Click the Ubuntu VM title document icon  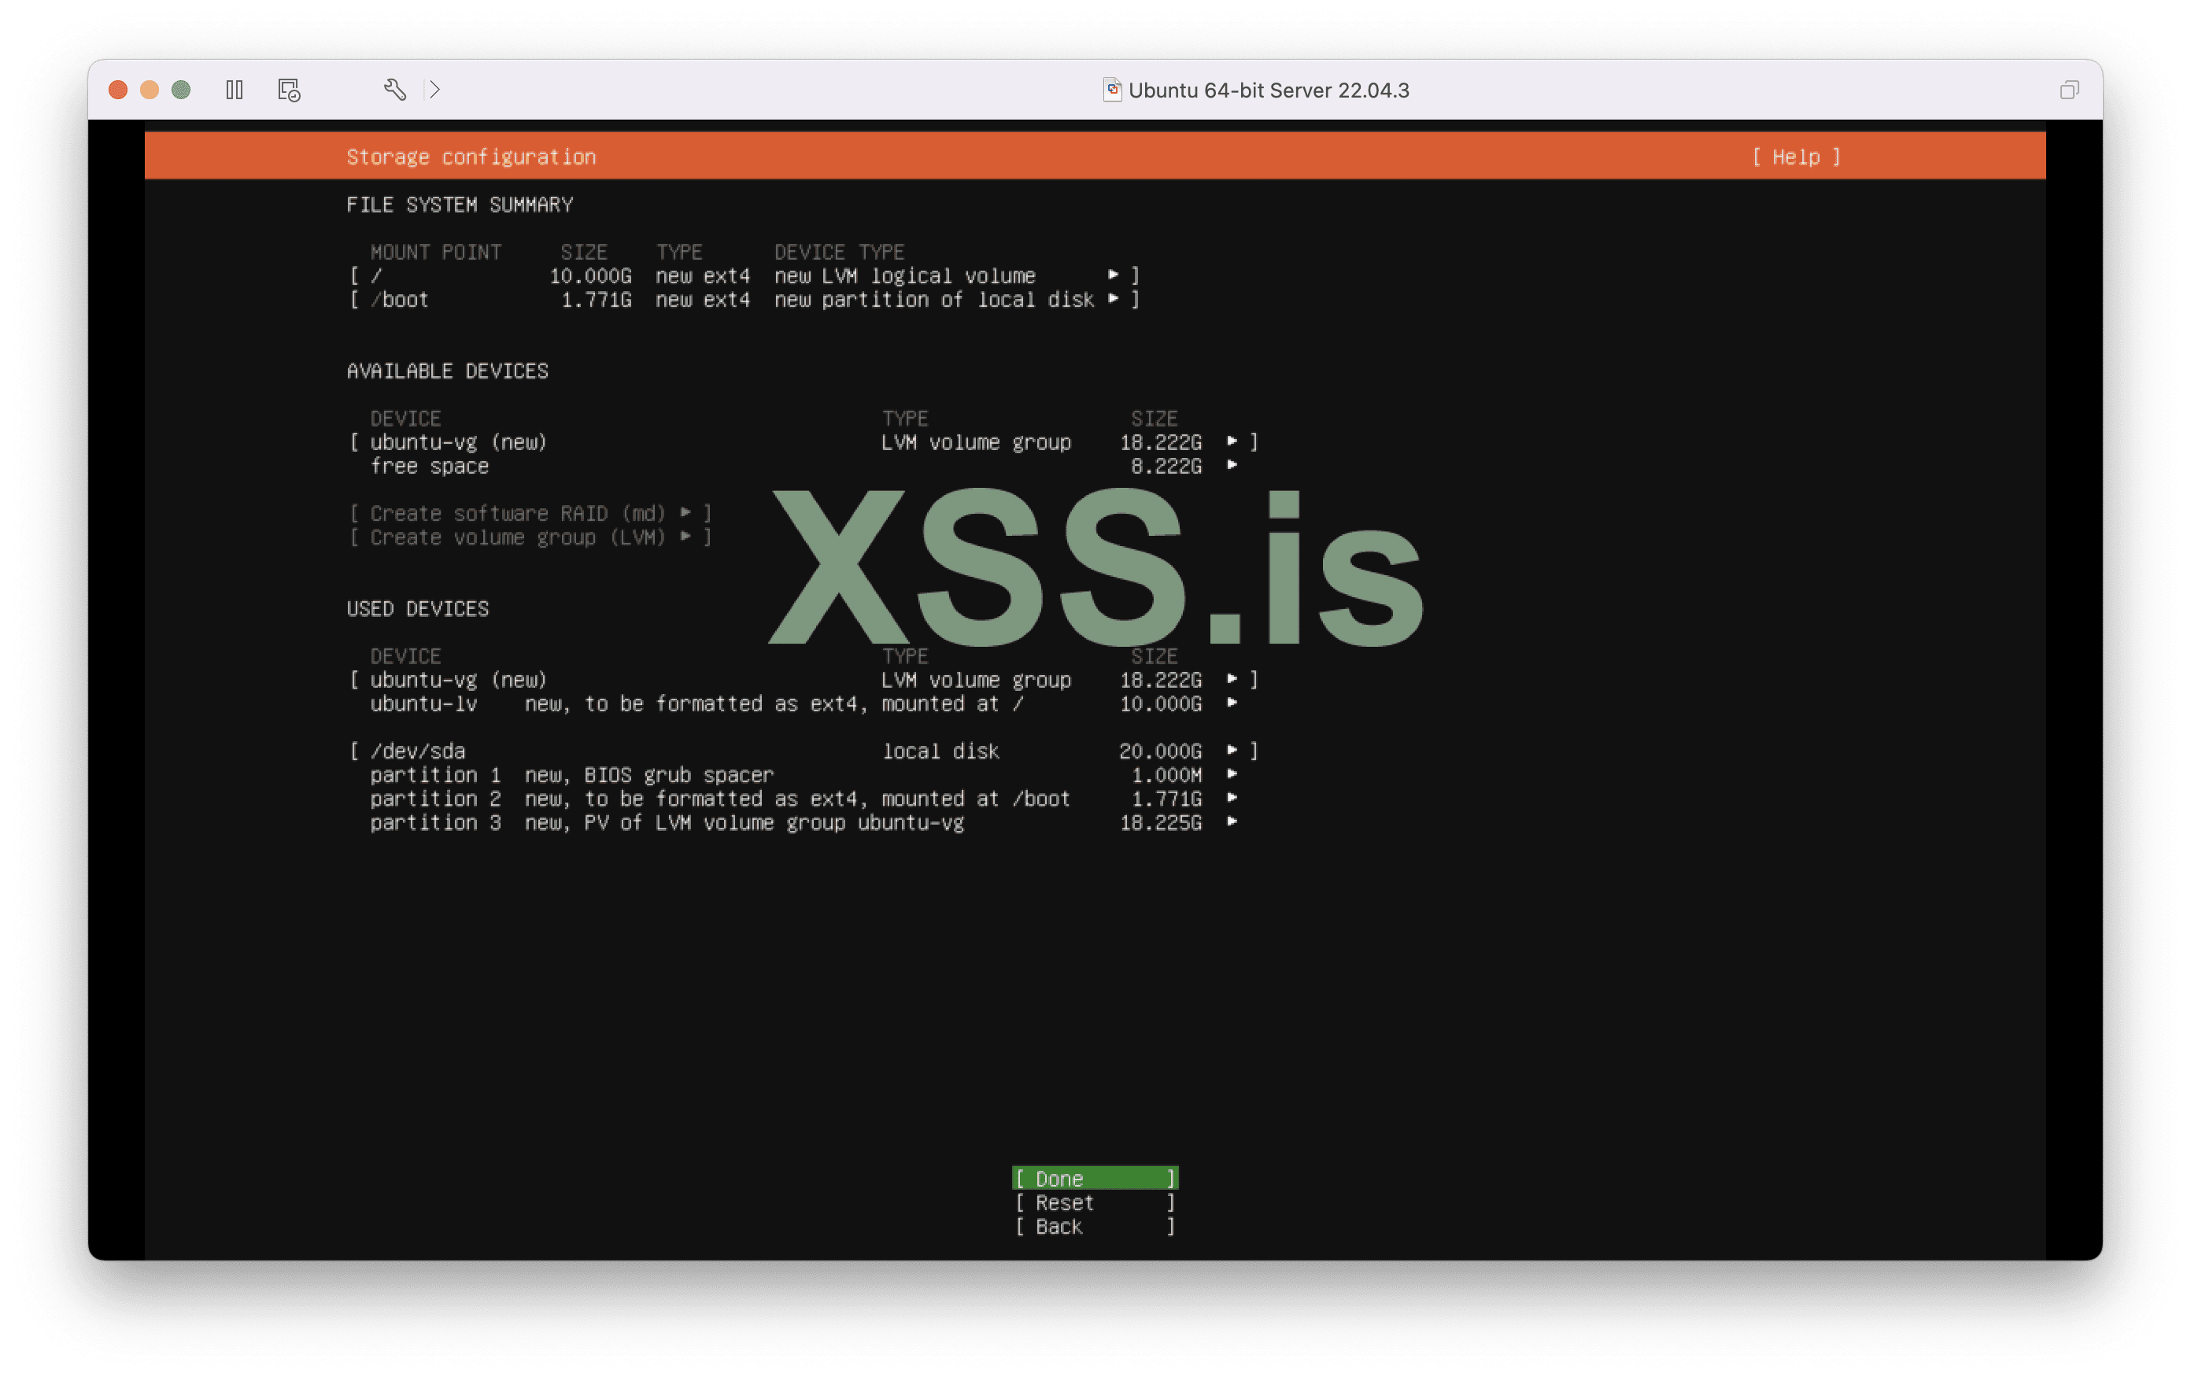[1111, 89]
